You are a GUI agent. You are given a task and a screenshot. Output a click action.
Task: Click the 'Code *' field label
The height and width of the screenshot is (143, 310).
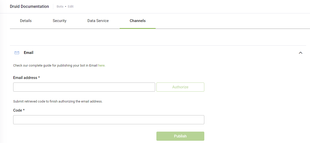[x=19, y=110]
